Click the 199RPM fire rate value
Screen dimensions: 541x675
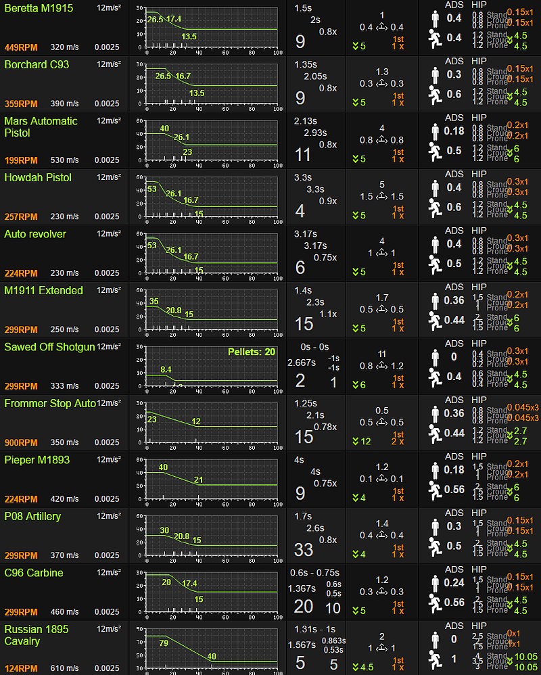click(21, 160)
